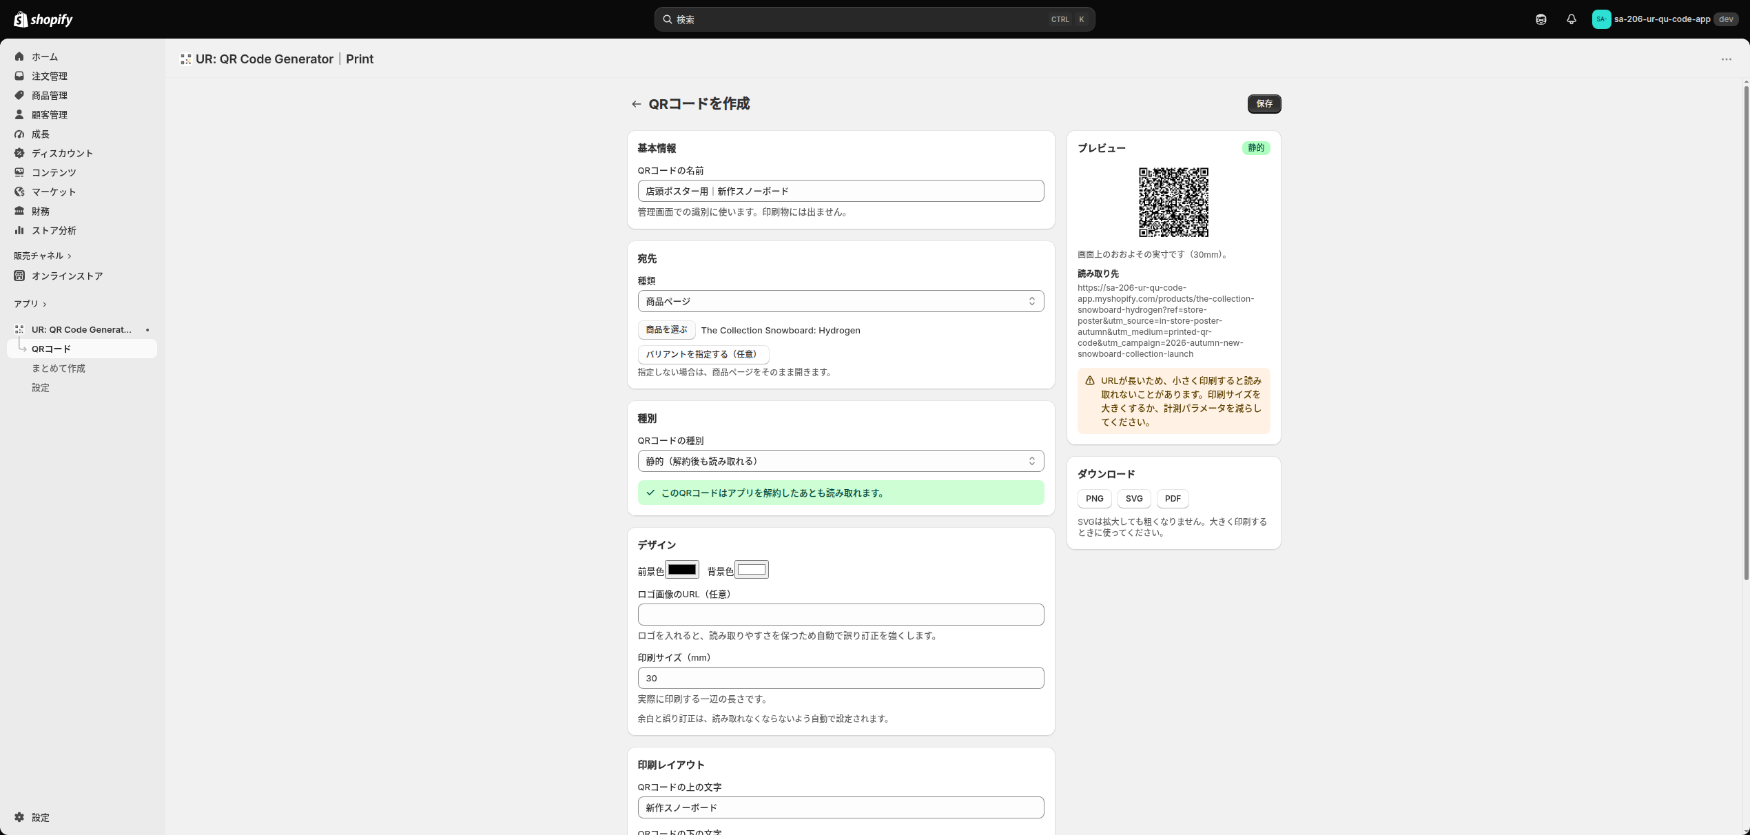1750x835 pixels.
Task: Select QRコード in app submenu
Action: (82, 349)
